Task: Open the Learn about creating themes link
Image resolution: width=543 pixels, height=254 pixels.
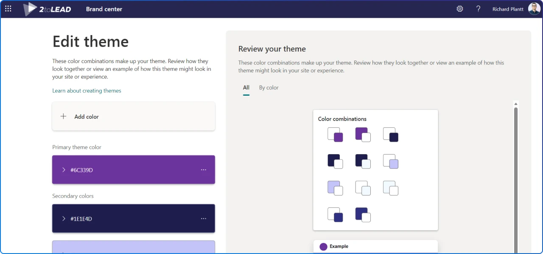Action: coord(87,91)
